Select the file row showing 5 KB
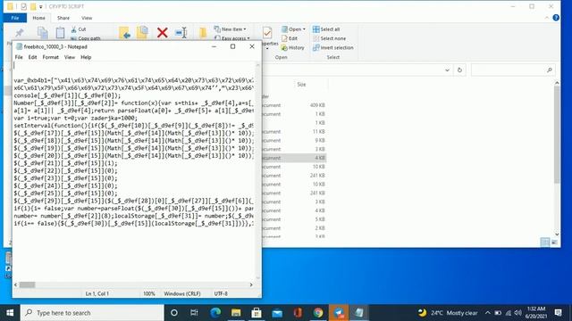 [x=294, y=219]
